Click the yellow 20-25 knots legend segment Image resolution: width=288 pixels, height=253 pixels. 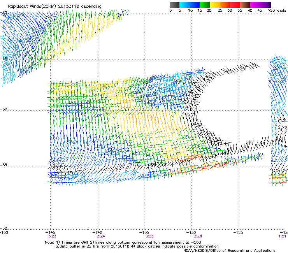point(215,5)
